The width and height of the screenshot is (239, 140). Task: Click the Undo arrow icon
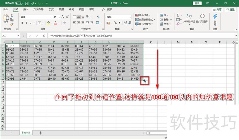tap(32, 3)
